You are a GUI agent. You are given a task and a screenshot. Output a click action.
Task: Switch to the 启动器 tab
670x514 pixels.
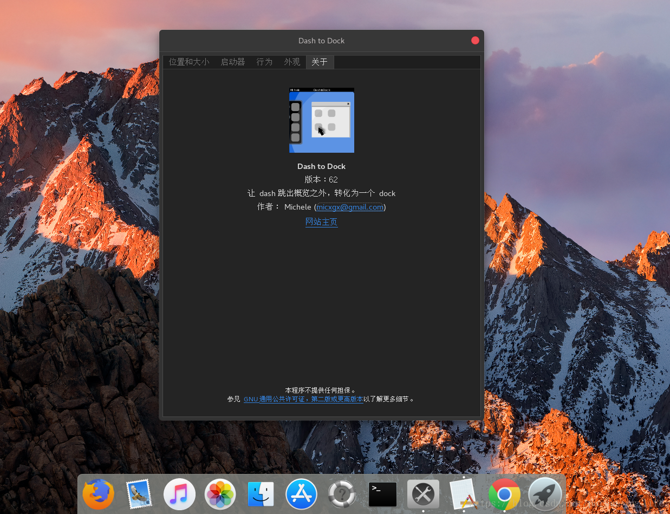[x=233, y=62]
